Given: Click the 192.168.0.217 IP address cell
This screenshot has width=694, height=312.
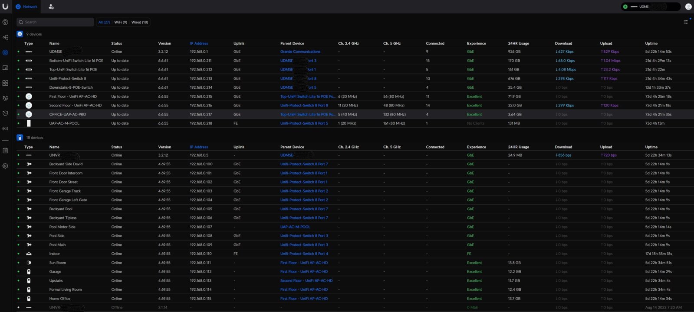Looking at the screenshot, I should click(201, 114).
